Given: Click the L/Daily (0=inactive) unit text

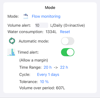Looking at the screenshot, I should [x=67, y=25].
